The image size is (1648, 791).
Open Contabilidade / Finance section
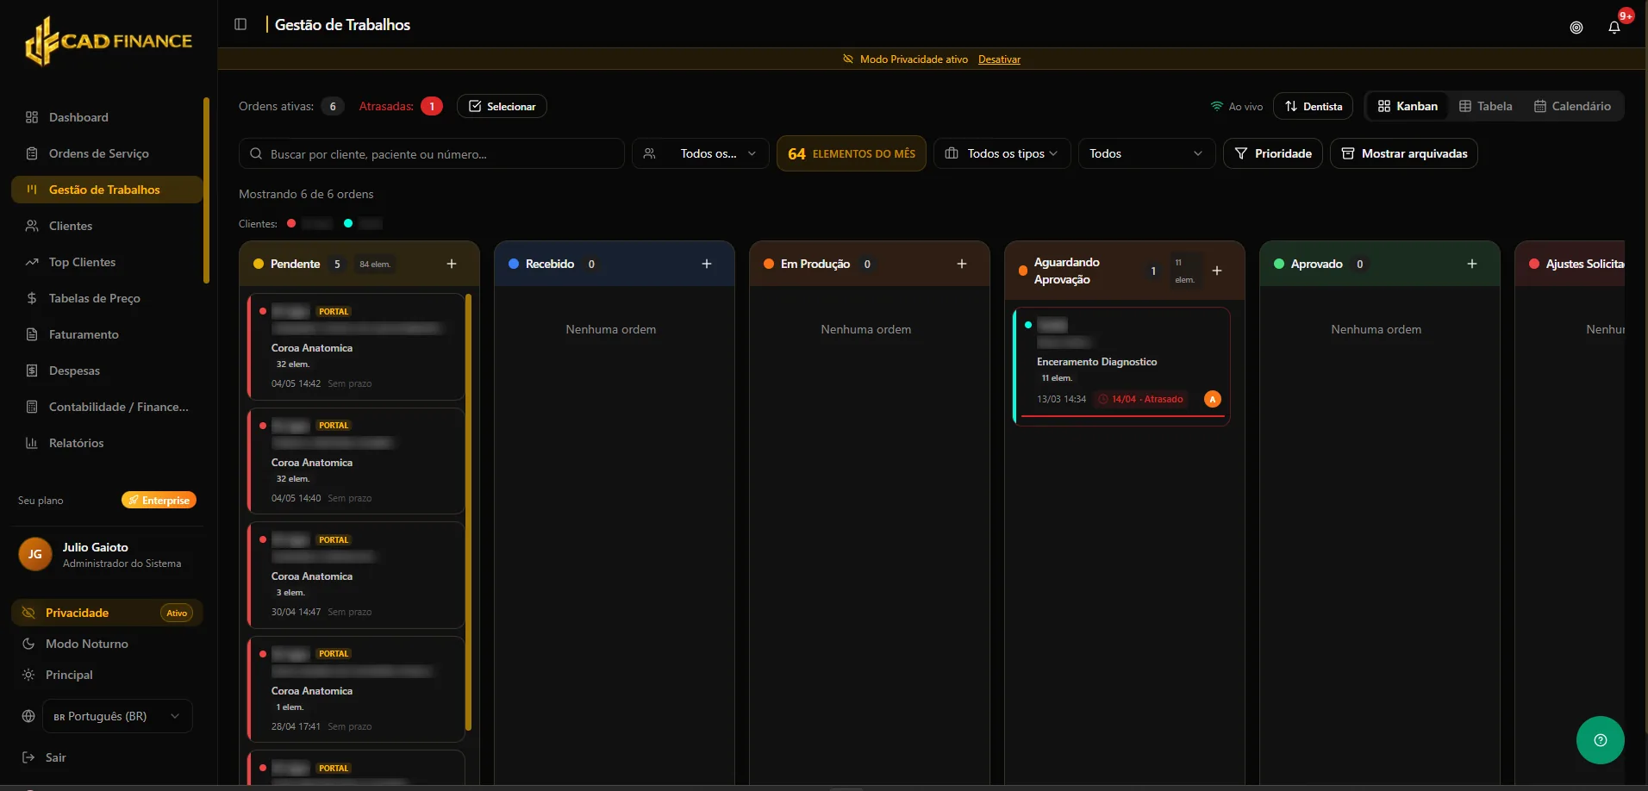(107, 407)
